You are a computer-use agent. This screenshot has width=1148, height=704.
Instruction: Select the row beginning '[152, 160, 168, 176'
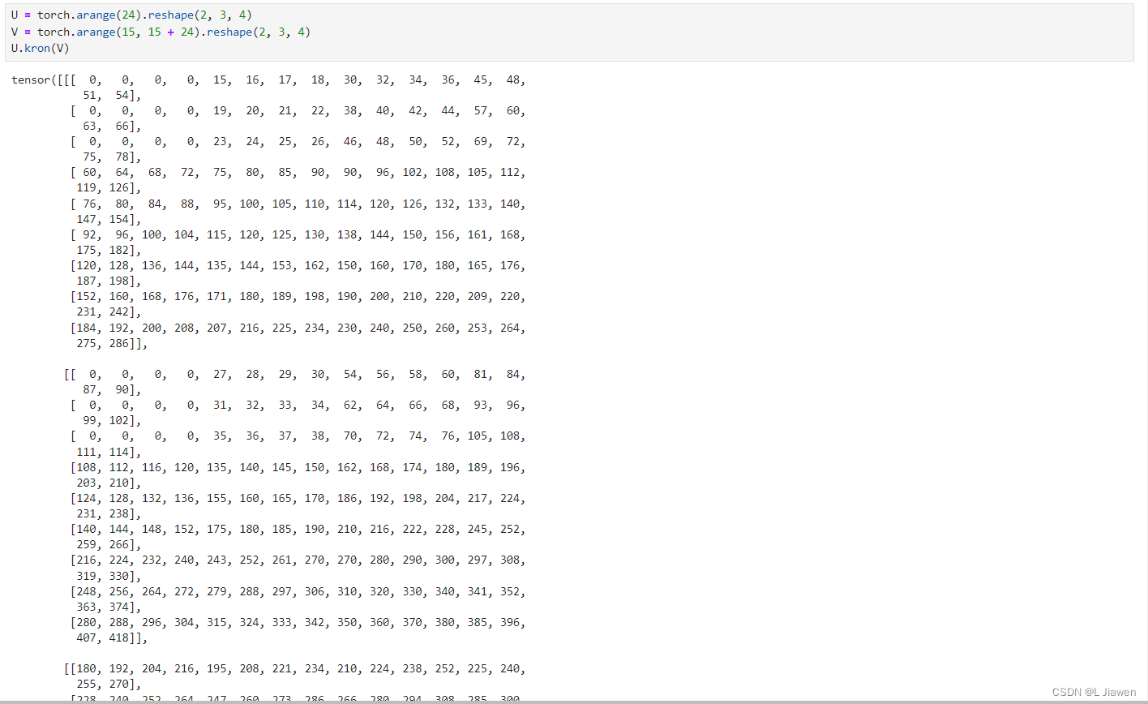pyautogui.click(x=298, y=296)
